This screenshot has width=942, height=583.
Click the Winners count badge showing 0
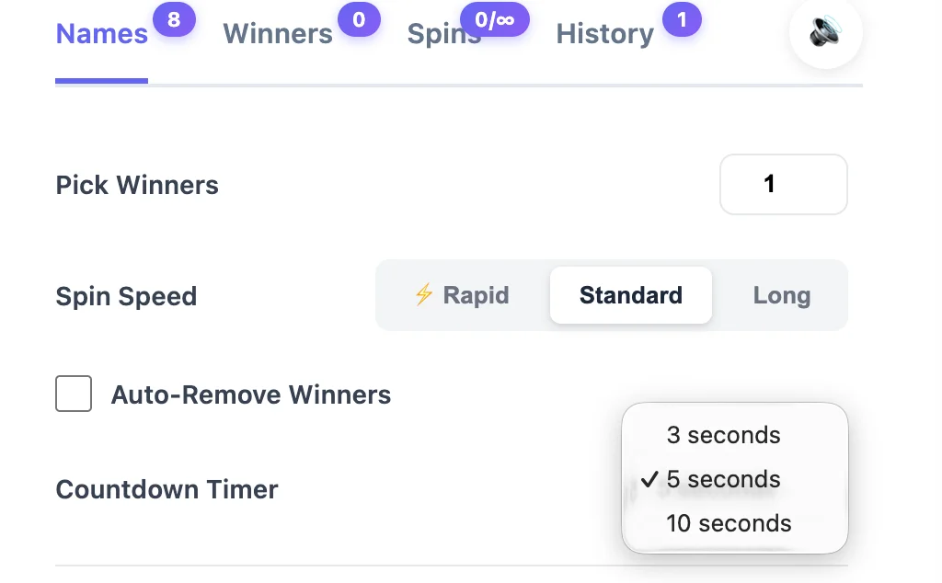click(359, 17)
